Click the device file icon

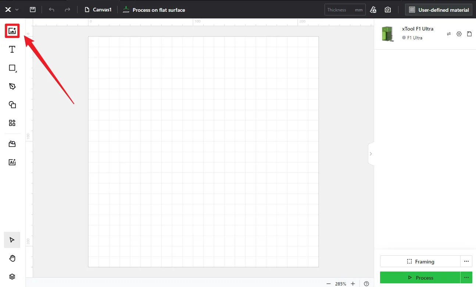[469, 34]
